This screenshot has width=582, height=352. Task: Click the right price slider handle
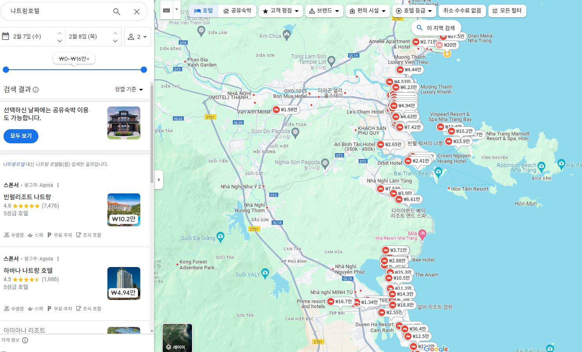click(144, 70)
